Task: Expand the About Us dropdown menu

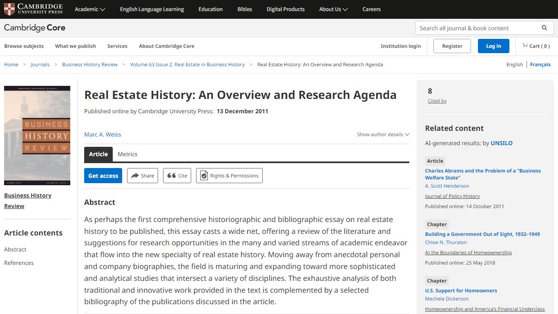Action: tap(333, 9)
